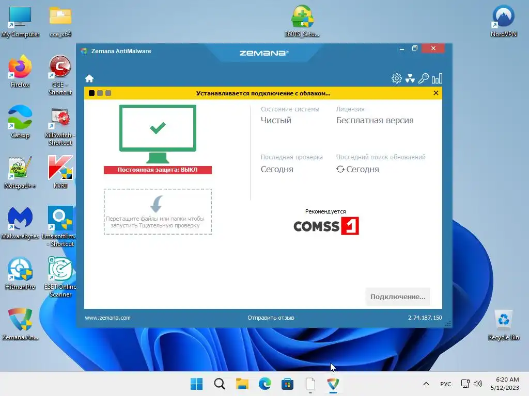529x396 pixels.
Task: Open the www.zemana.com link
Action: tap(107, 318)
